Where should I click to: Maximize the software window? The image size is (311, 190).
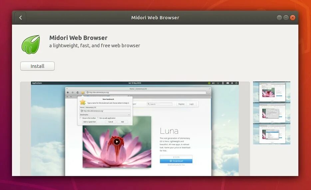(286, 18)
